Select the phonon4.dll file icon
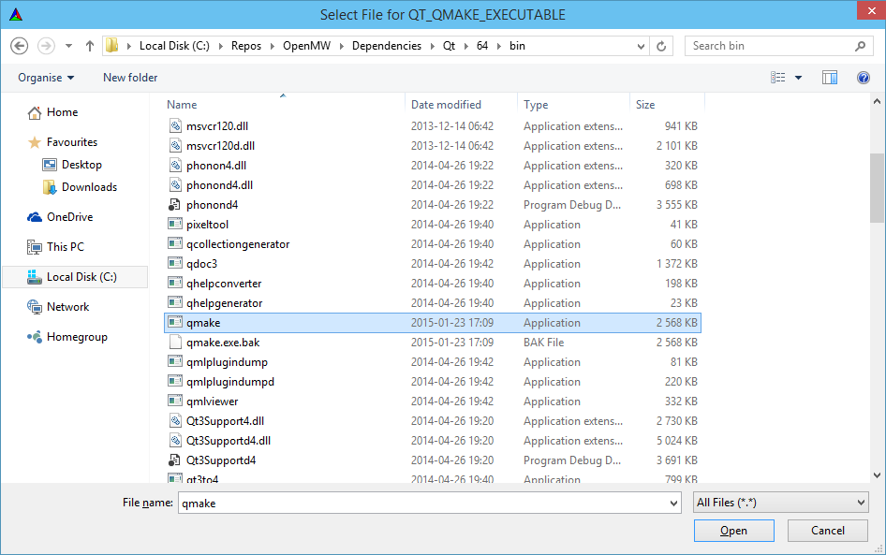The width and height of the screenshot is (886, 555). [x=175, y=165]
